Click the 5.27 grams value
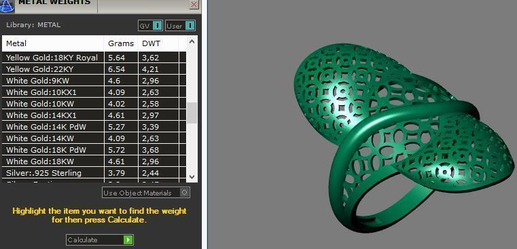 point(116,127)
